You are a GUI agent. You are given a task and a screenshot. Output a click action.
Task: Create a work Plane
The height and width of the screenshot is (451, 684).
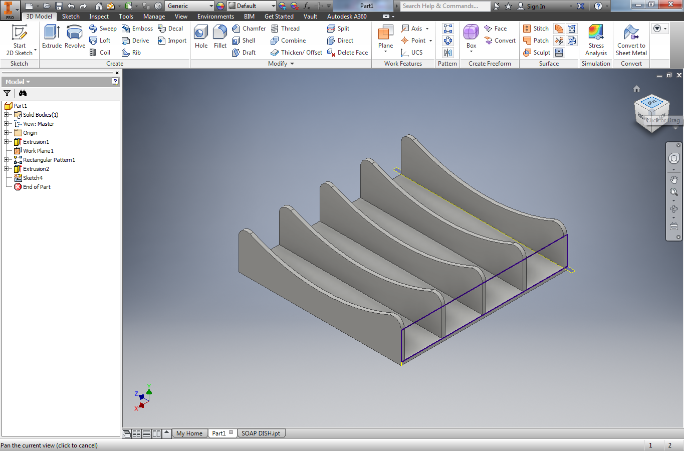coord(385,38)
